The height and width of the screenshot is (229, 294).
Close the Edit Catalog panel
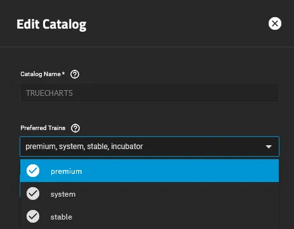[x=275, y=23]
